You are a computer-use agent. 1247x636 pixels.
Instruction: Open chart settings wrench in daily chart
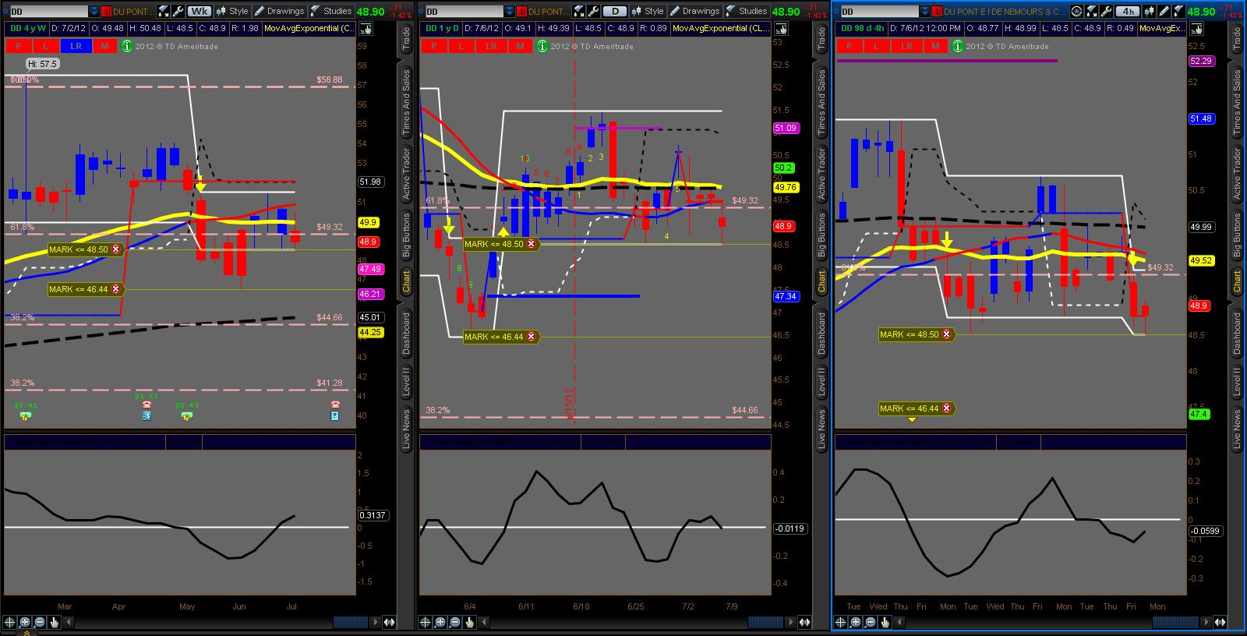593,11
